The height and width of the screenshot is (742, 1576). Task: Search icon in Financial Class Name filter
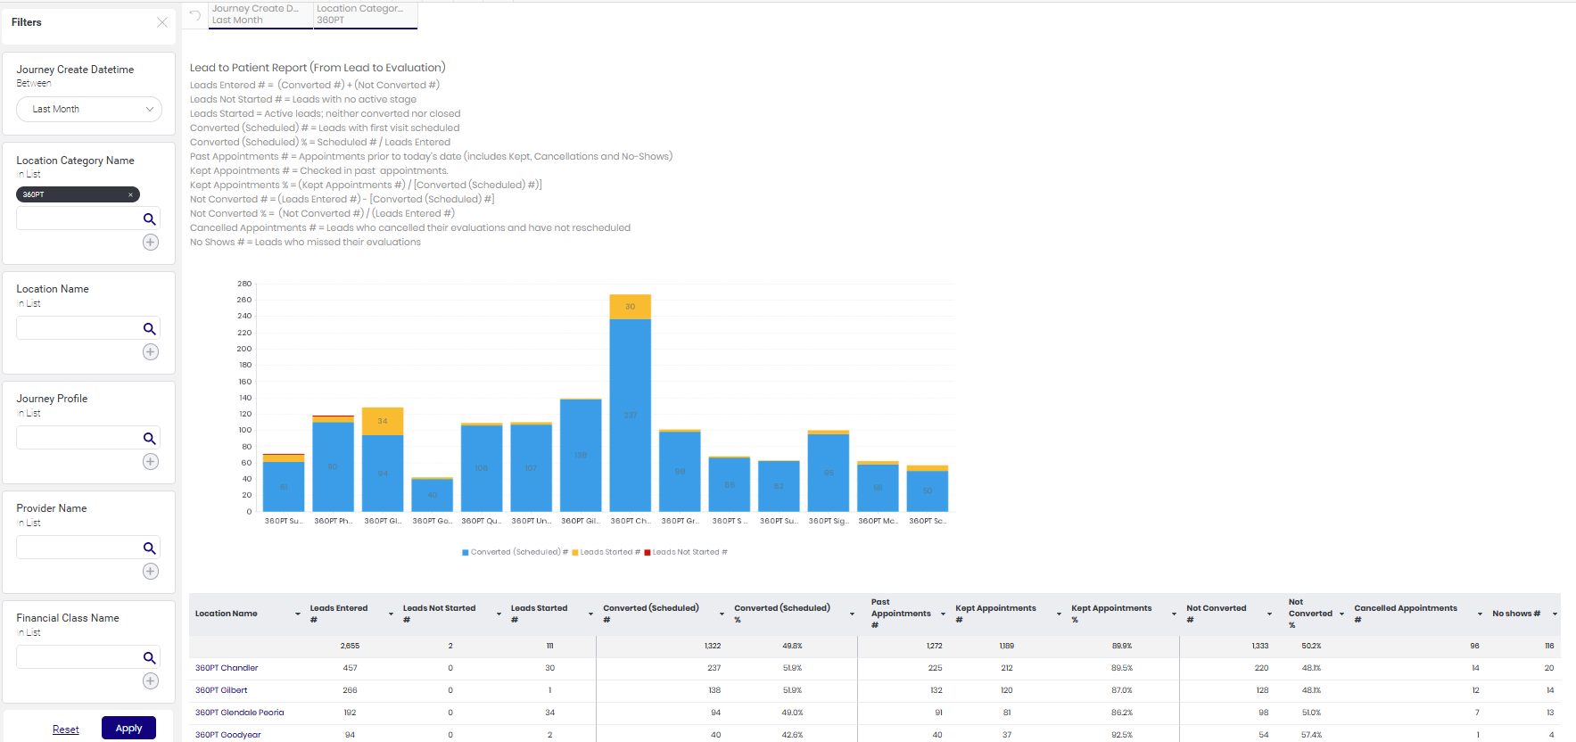click(150, 658)
